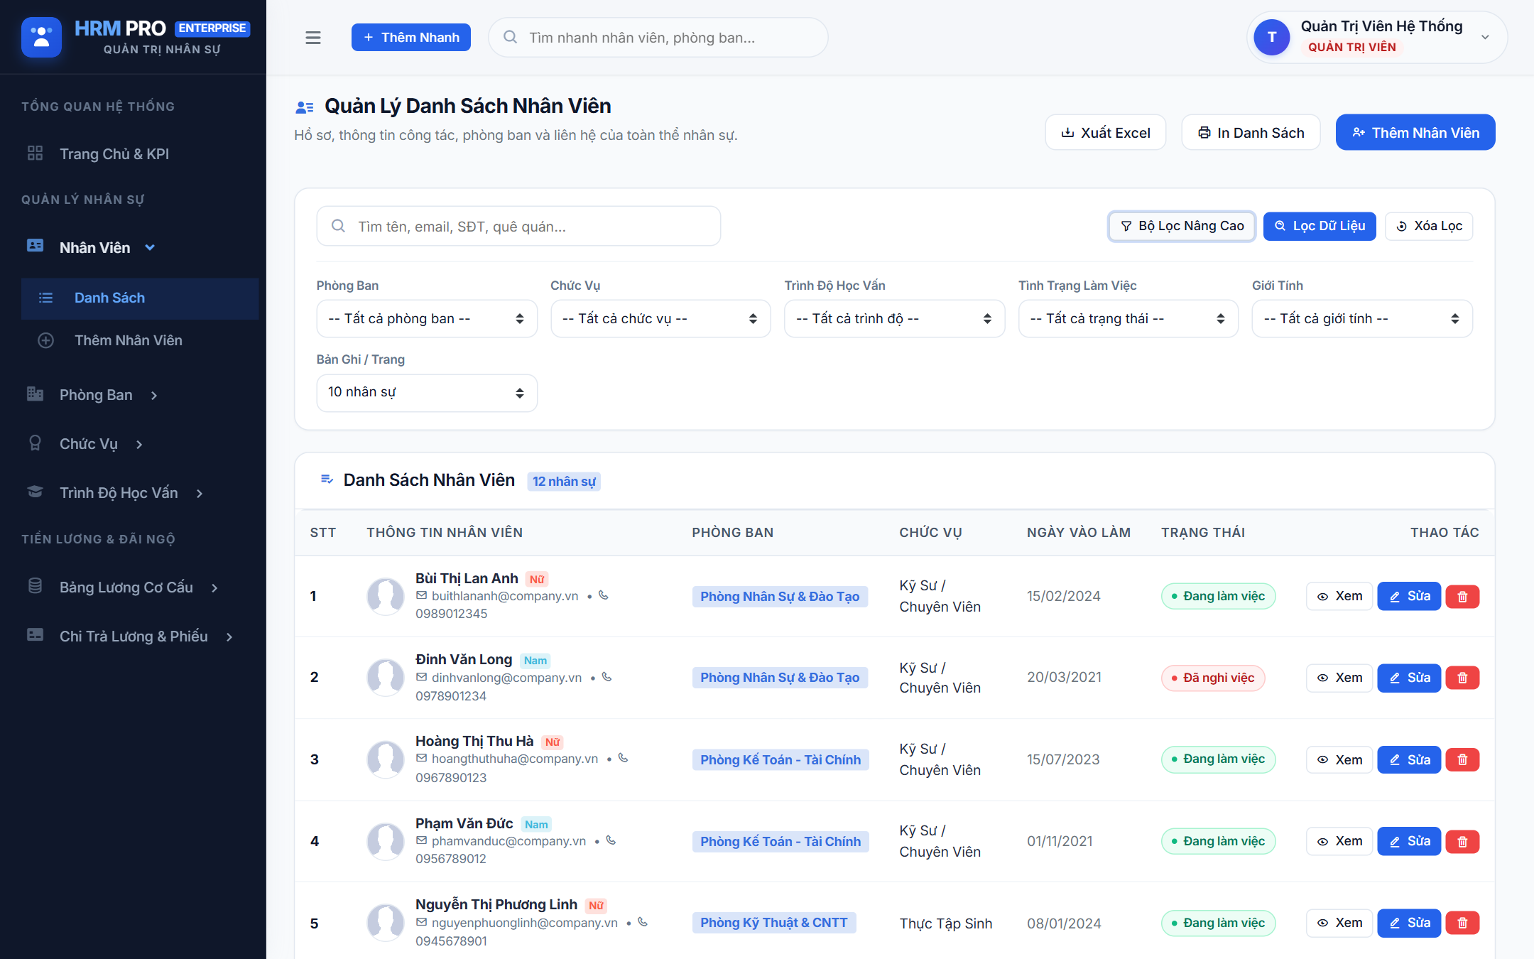Click the Tìm tên, email, SĐT search box
This screenshot has width=1534, height=959.
click(x=518, y=227)
